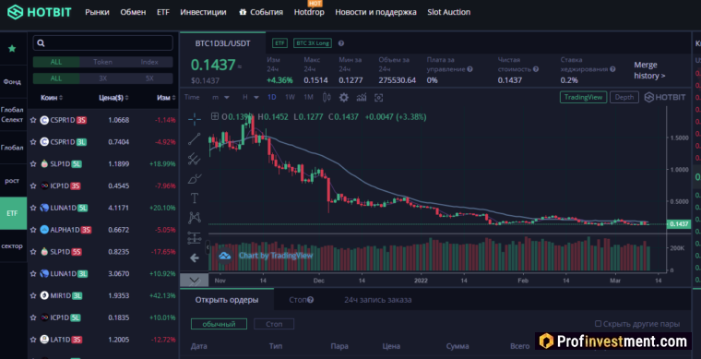Sort list by price column

click(113, 98)
